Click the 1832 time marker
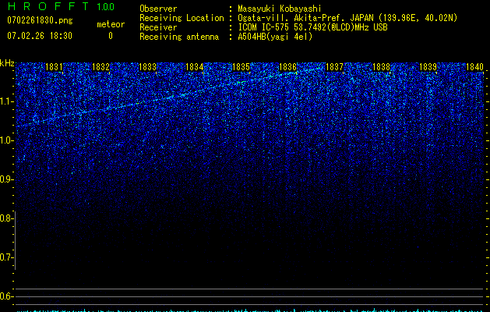The height and width of the screenshot is (312, 490). [x=100, y=67]
